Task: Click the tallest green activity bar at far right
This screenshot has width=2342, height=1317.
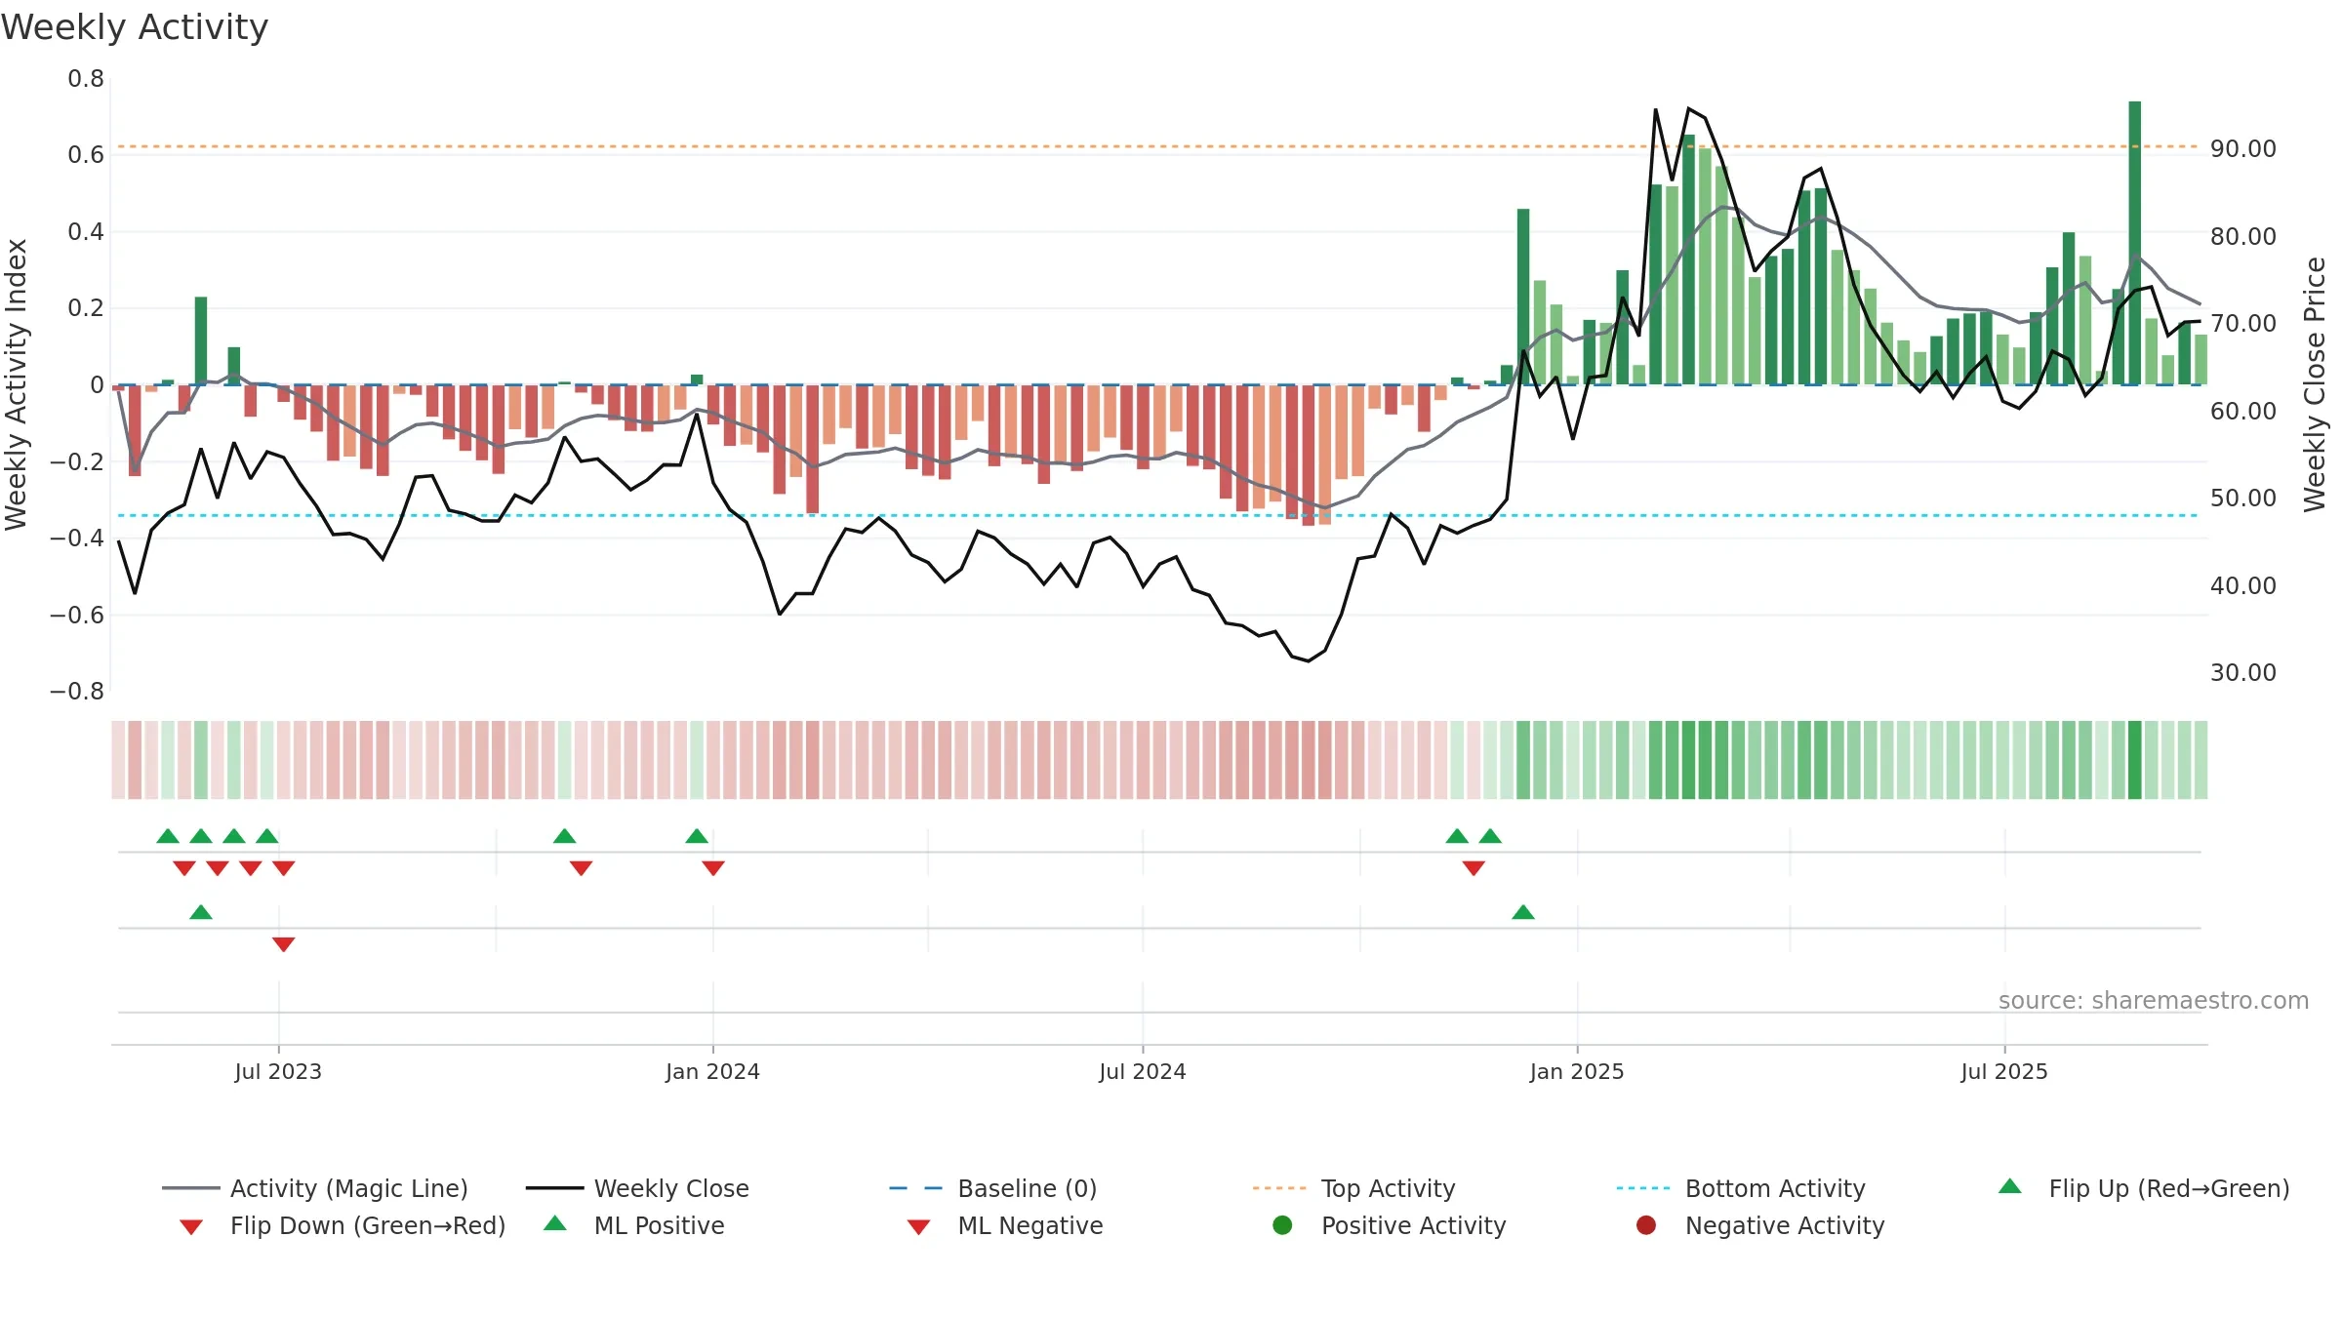Action: tap(2135, 243)
